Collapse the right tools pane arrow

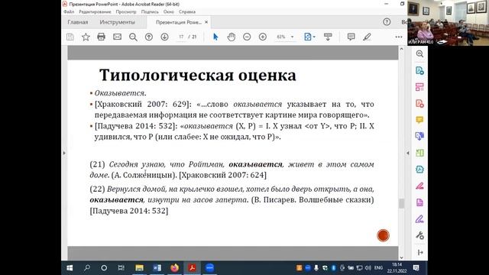point(420,253)
